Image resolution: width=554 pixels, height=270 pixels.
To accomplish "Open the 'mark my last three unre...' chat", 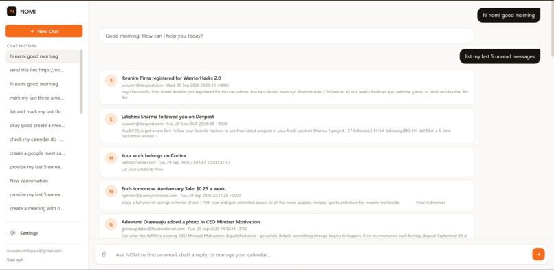I will (x=43, y=98).
